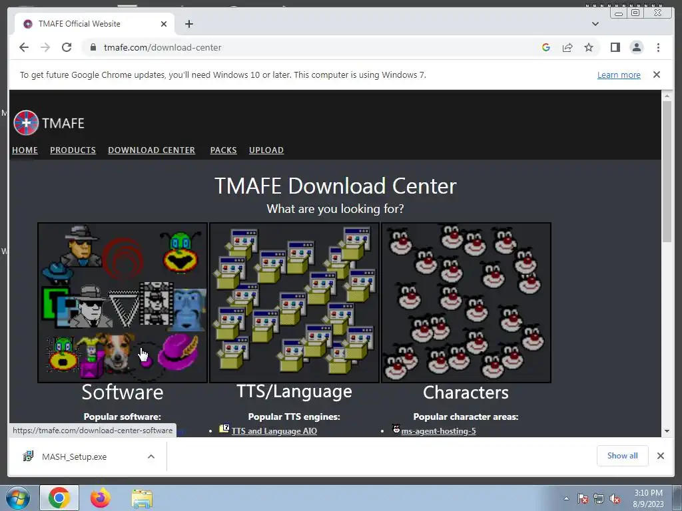Open the Chrome side panel
Viewport: 682px width, 511px height.
coord(615,47)
